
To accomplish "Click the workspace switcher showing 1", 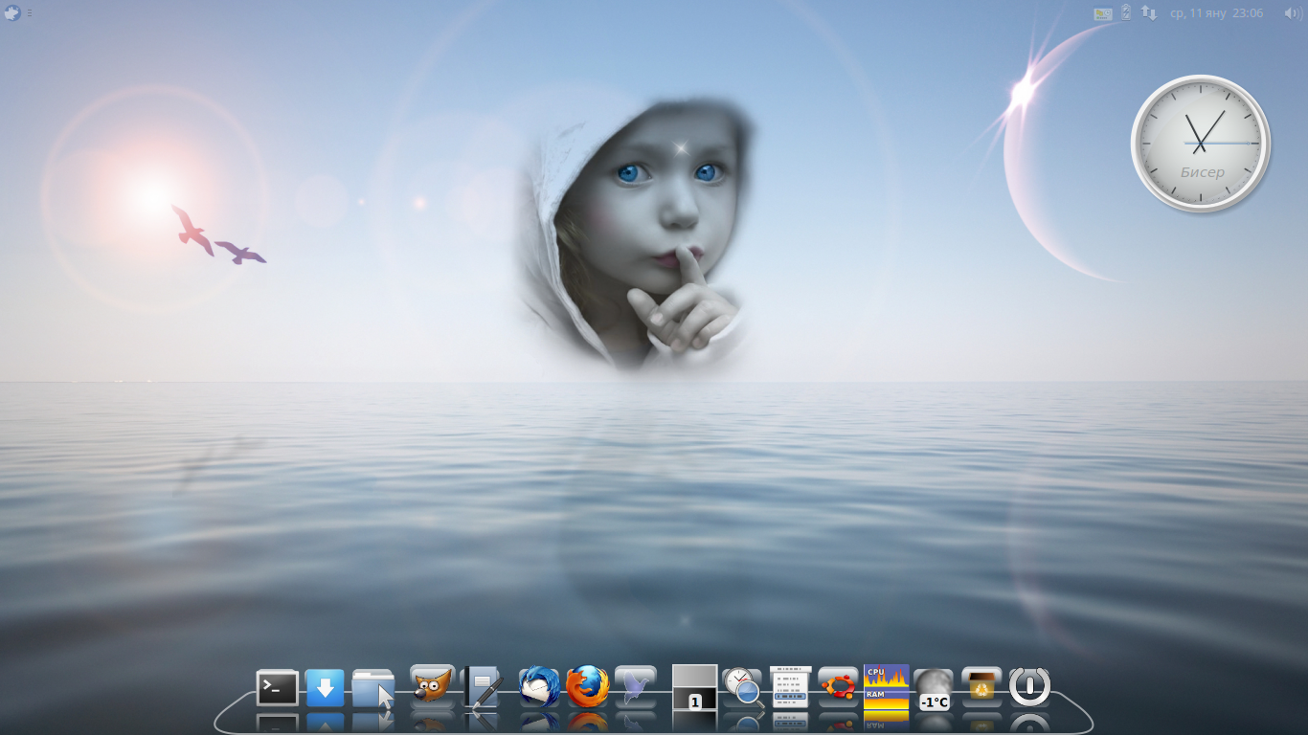I will coord(695,687).
